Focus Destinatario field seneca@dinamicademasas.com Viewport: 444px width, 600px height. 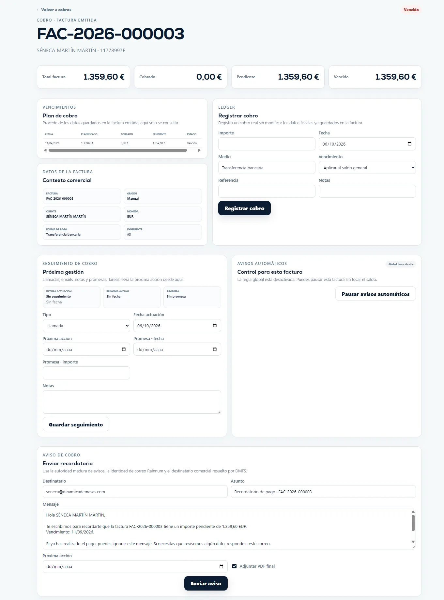click(135, 492)
